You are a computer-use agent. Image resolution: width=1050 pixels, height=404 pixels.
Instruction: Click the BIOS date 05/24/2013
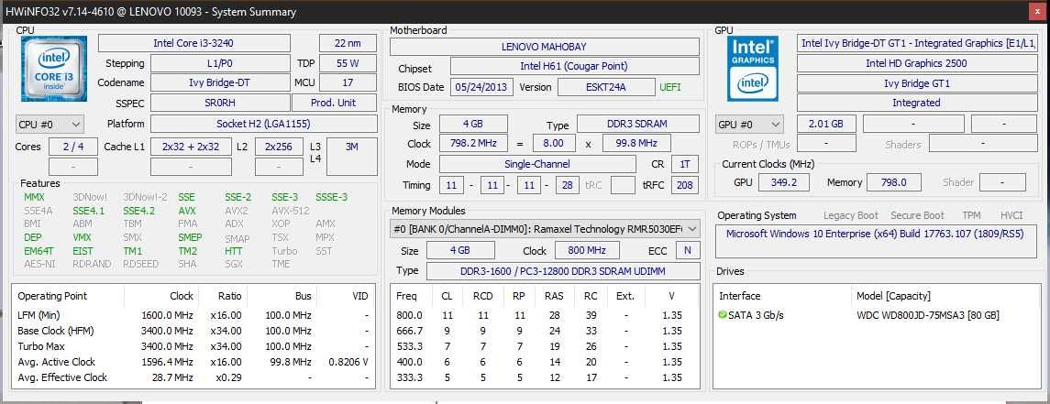[482, 87]
